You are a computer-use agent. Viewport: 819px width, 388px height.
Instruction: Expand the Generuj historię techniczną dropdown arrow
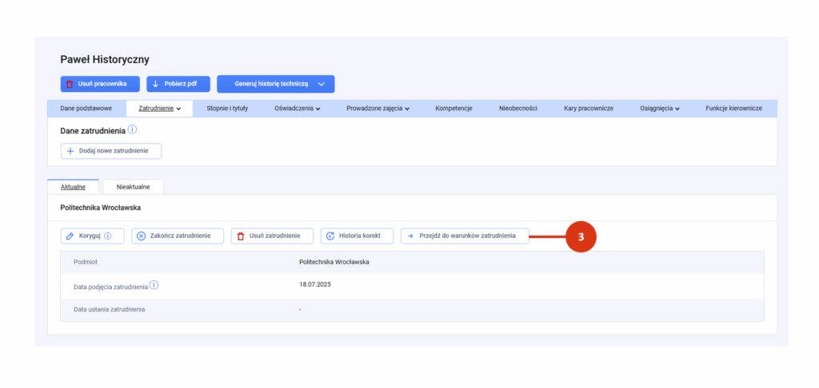pos(322,84)
